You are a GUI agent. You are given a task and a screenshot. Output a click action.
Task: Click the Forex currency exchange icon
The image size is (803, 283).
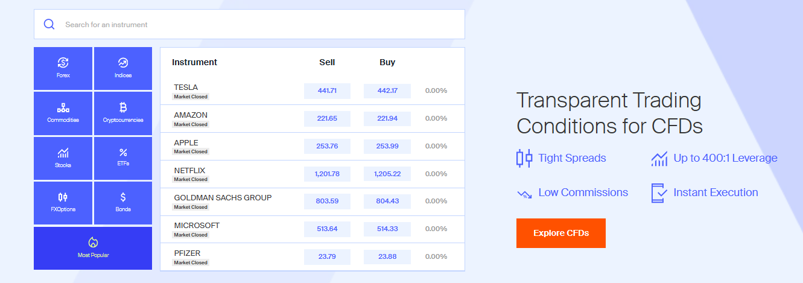point(63,63)
